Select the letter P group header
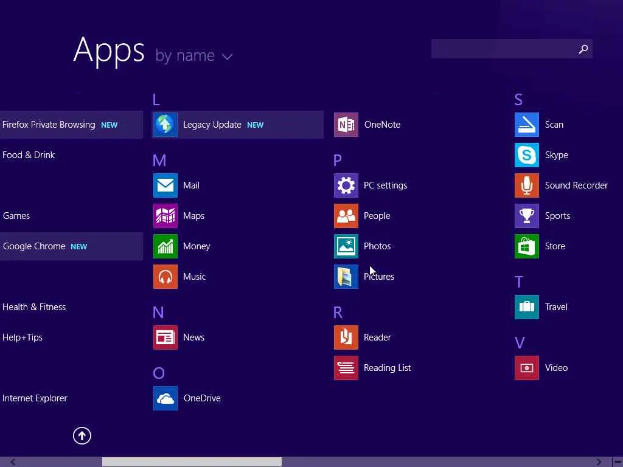This screenshot has height=467, width=623. coord(337,161)
